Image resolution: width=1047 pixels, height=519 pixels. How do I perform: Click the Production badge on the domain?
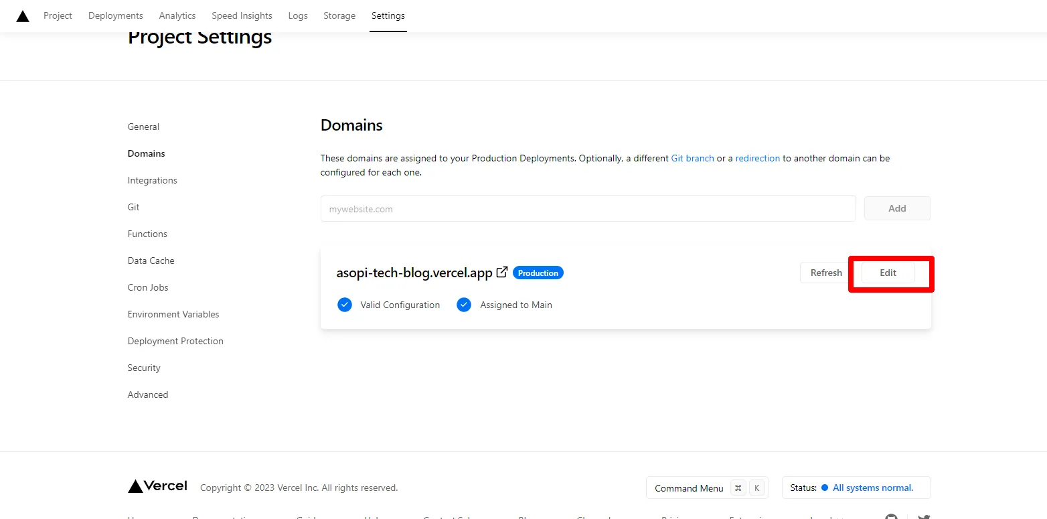tap(538, 273)
